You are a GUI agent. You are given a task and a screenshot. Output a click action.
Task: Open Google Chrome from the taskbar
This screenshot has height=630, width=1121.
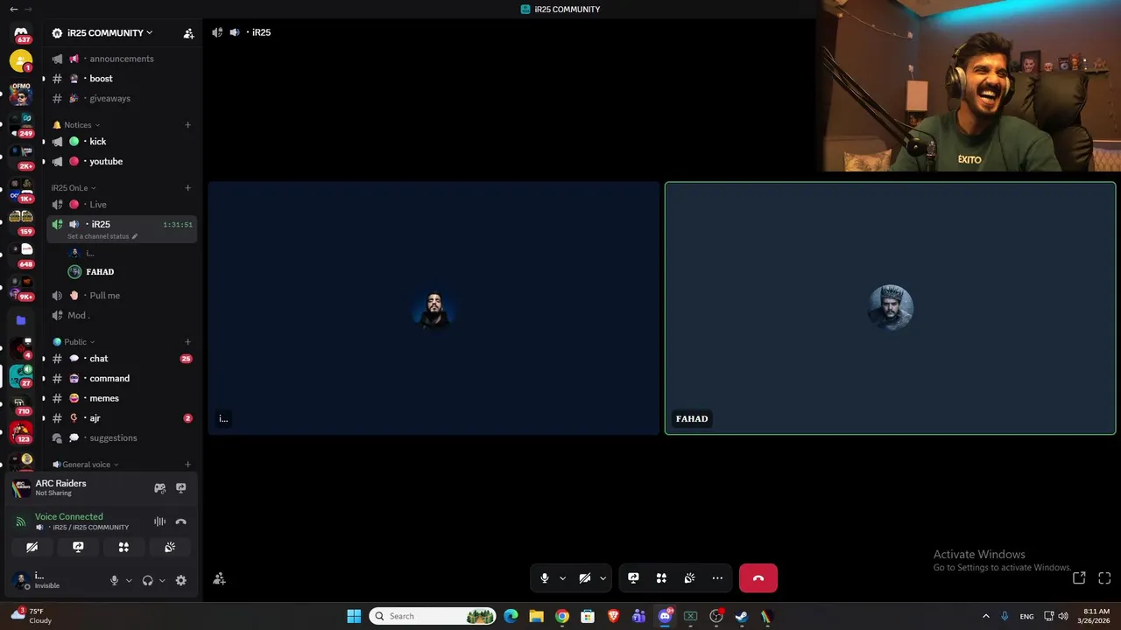pos(562,616)
